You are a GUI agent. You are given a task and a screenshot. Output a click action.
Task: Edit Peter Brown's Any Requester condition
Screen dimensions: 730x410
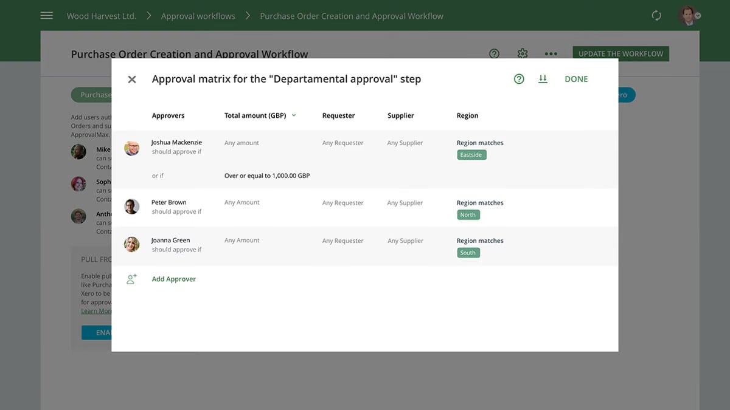coord(342,203)
